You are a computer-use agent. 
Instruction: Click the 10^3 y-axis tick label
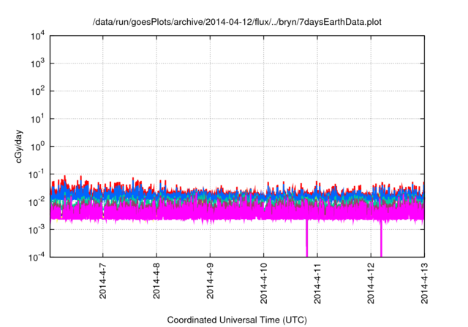pyautogui.click(x=37, y=64)
